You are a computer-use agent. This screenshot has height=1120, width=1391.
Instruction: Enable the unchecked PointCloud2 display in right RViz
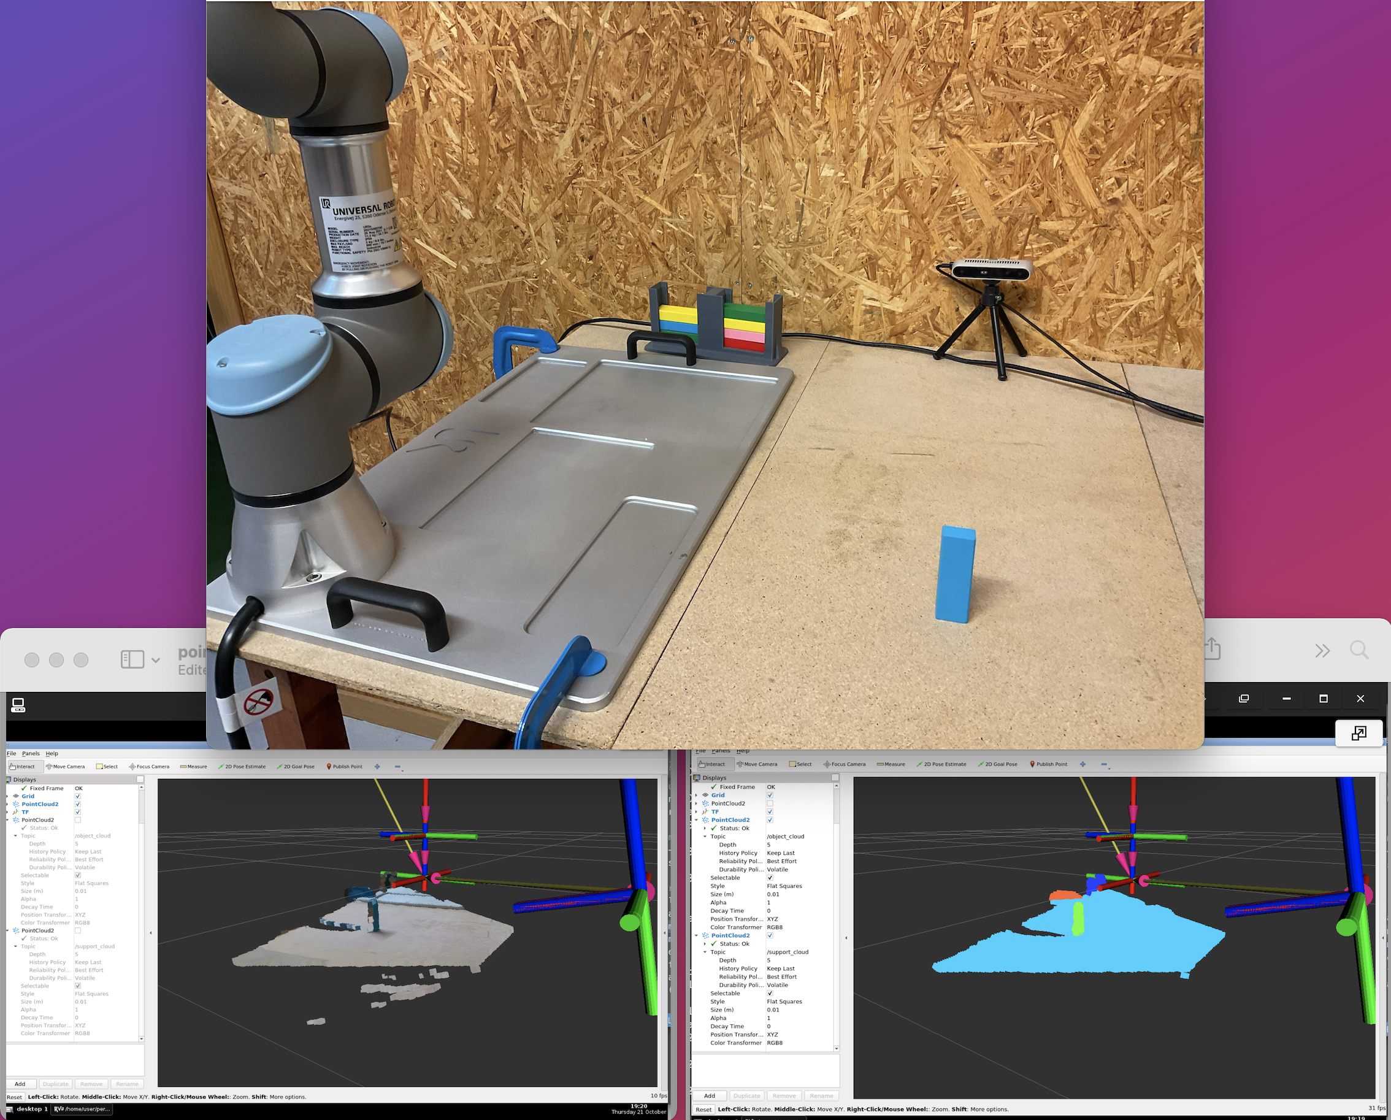coord(770,804)
